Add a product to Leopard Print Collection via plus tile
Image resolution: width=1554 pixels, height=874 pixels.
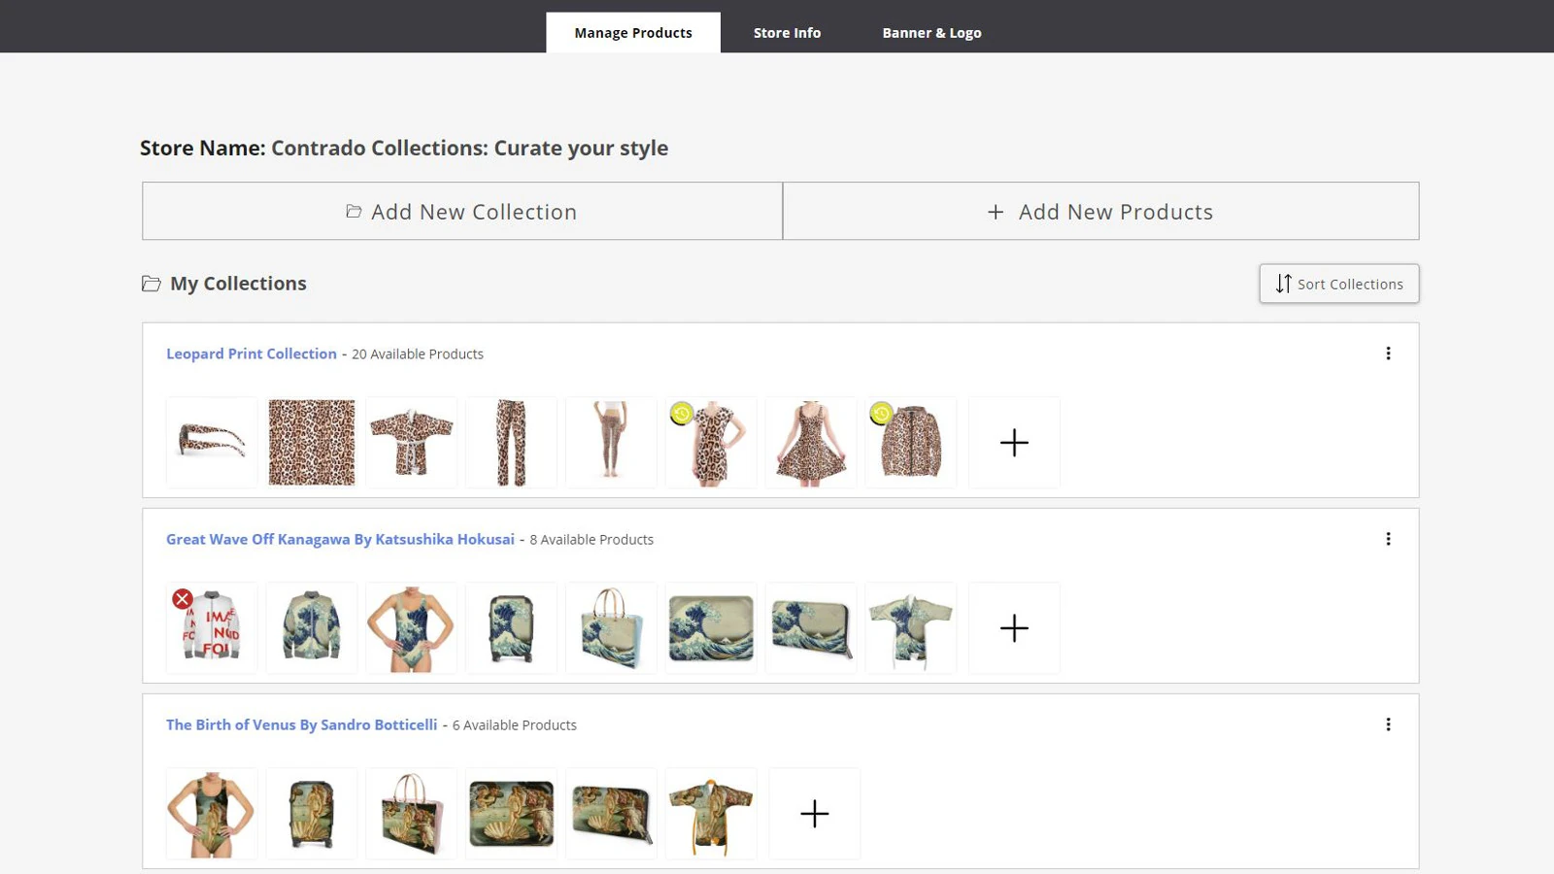[1014, 443]
